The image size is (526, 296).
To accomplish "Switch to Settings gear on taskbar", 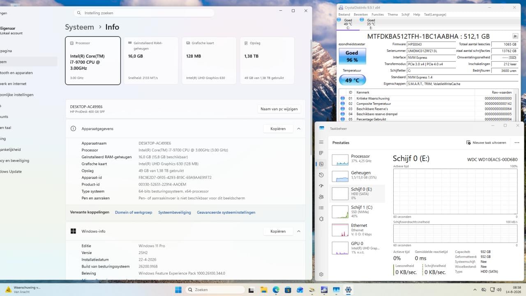I will 348,290.
